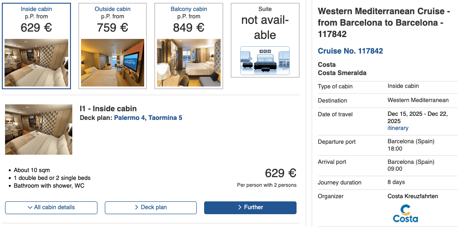Screen dimensions: 459x227
Task: Click chevron icon on Deck plan button
Action: 137,207
